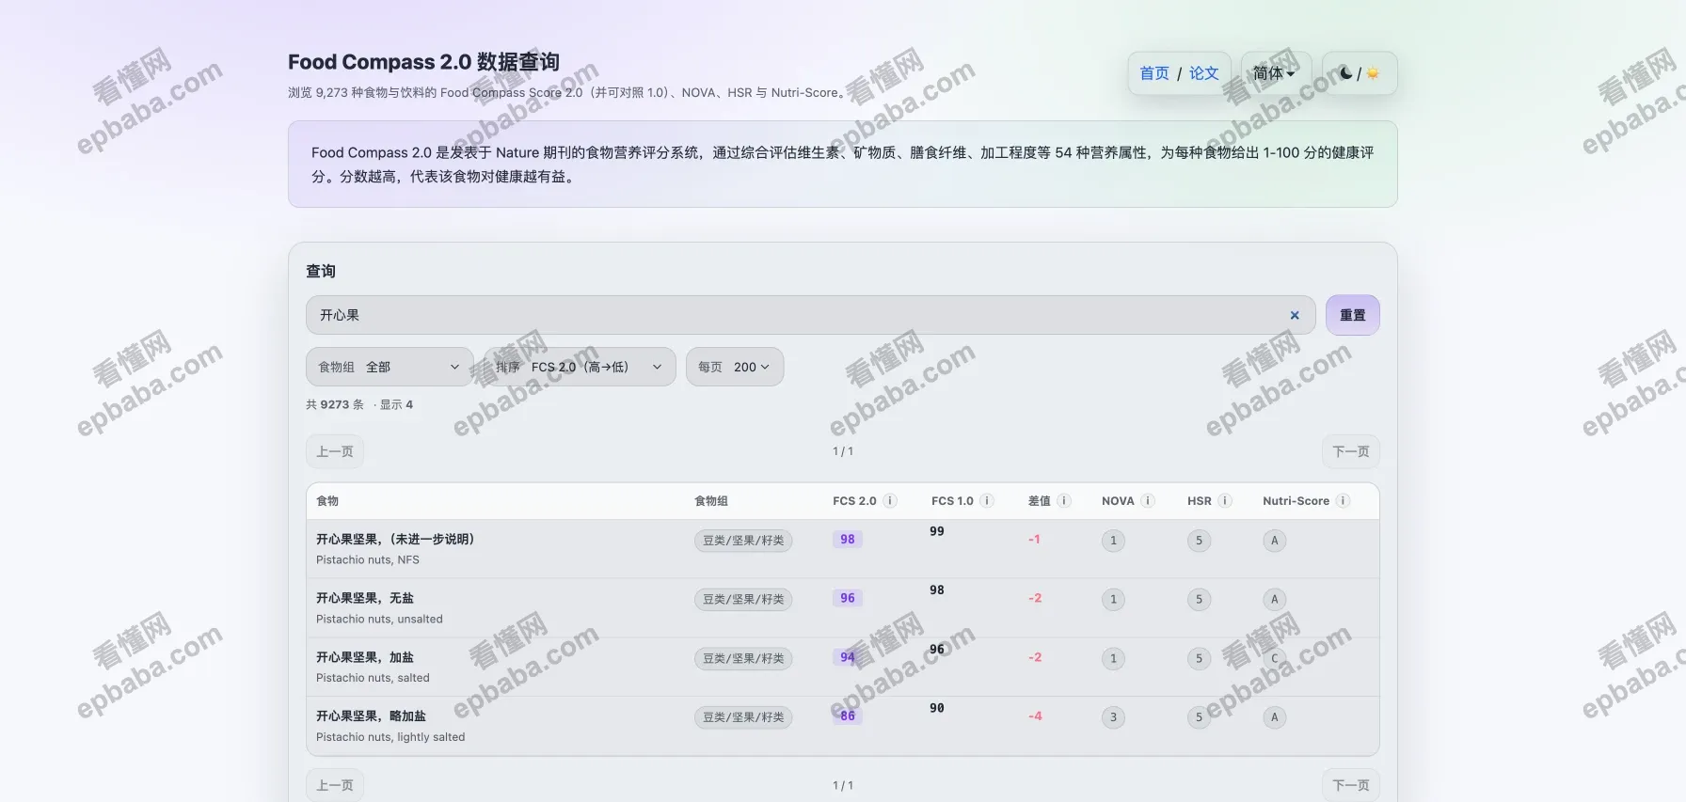Click the bottom 下一页 button
1686x802 pixels.
1351,785
